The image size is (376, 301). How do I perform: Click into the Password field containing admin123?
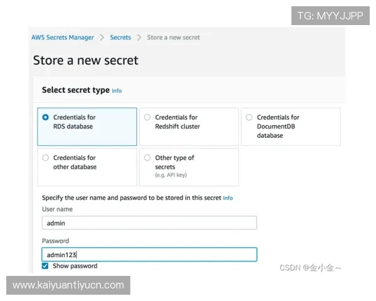coord(149,255)
